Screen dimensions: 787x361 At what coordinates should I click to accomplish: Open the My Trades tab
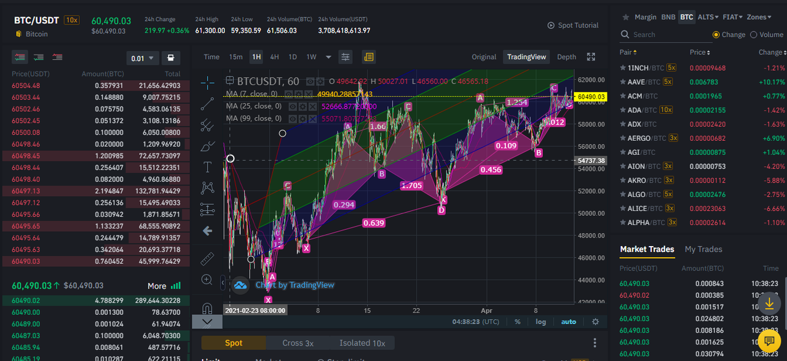(x=703, y=249)
